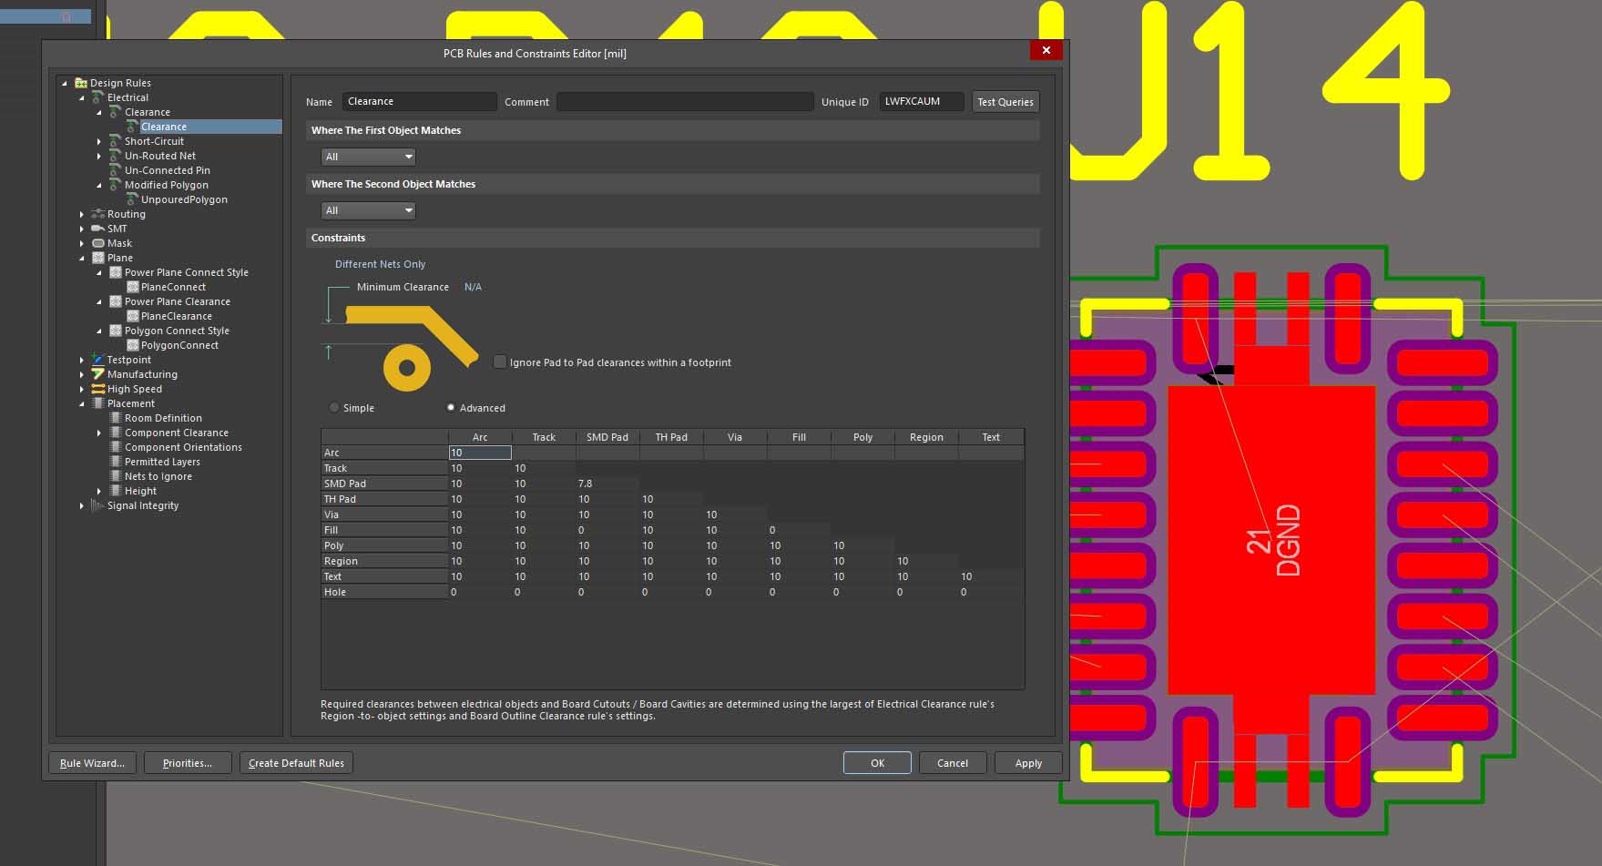Viewport: 1602px width, 866px height.
Task: Click the Manufacturing category icon
Action: click(98, 374)
